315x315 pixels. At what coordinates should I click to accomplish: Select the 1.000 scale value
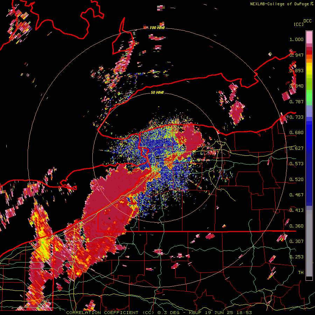point(296,39)
